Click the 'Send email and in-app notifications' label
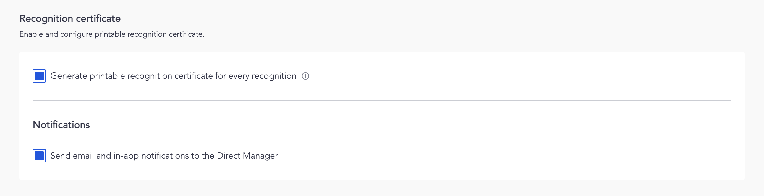The height and width of the screenshot is (196, 764). [x=164, y=156]
